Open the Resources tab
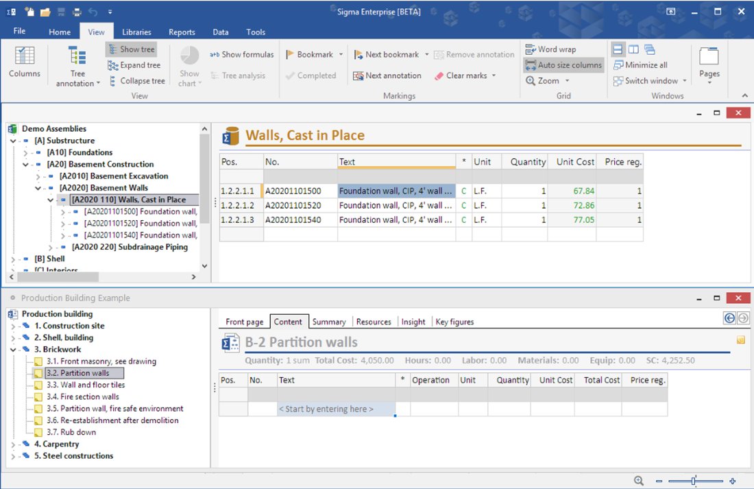Screen dimensions: 754x489 pos(374,322)
